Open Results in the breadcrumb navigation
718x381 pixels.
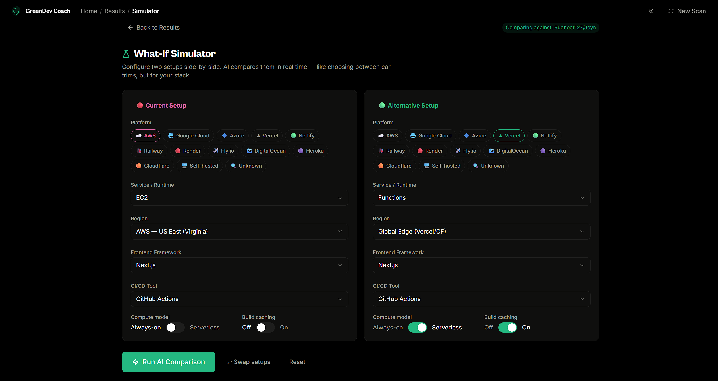[x=115, y=11]
